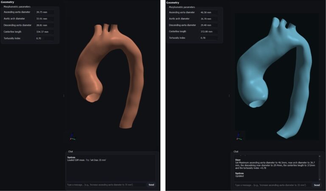
Task: Select the centerline length field showing 372.00 mm
Action: [x=209, y=31]
